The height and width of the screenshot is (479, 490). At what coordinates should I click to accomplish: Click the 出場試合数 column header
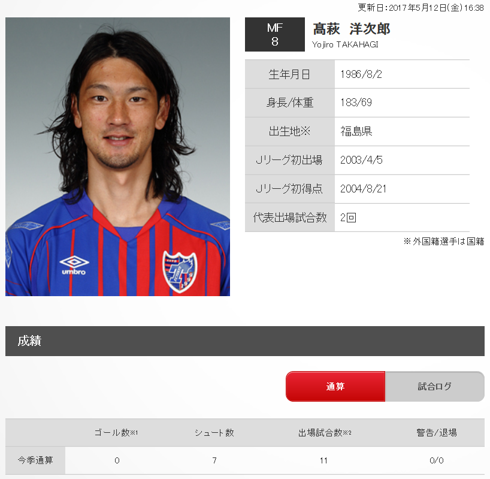coord(325,433)
